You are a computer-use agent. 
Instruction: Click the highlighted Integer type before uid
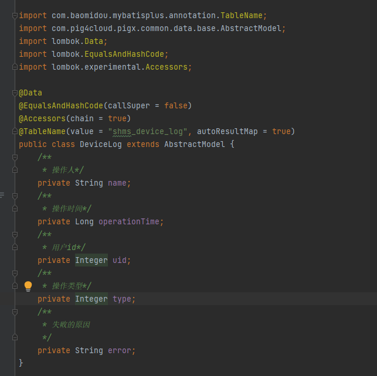click(91, 260)
